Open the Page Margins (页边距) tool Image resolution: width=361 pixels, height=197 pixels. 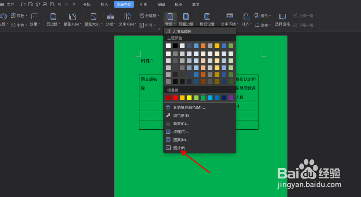(53, 19)
